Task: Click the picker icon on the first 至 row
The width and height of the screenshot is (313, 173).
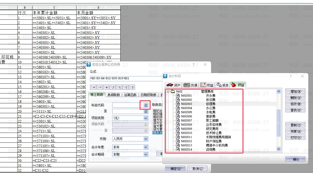Action: pos(146,111)
